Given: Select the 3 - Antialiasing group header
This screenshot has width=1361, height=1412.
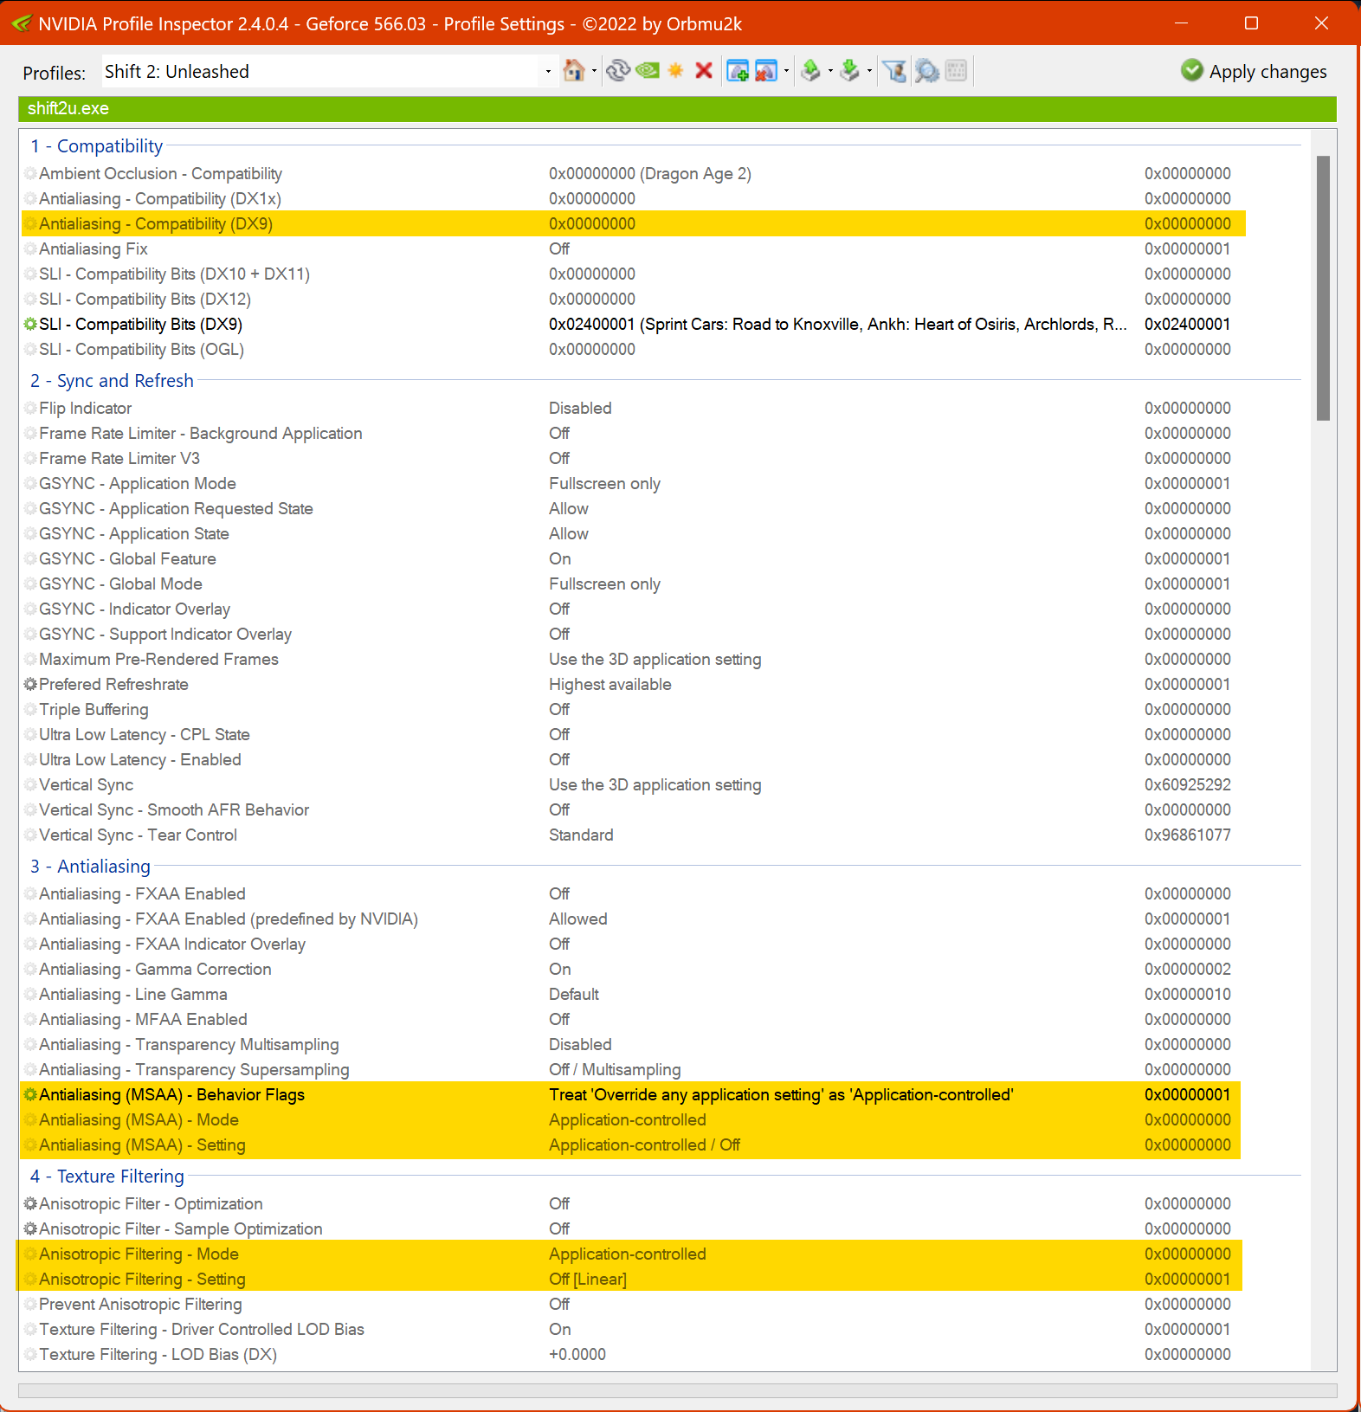Looking at the screenshot, I should point(90,866).
